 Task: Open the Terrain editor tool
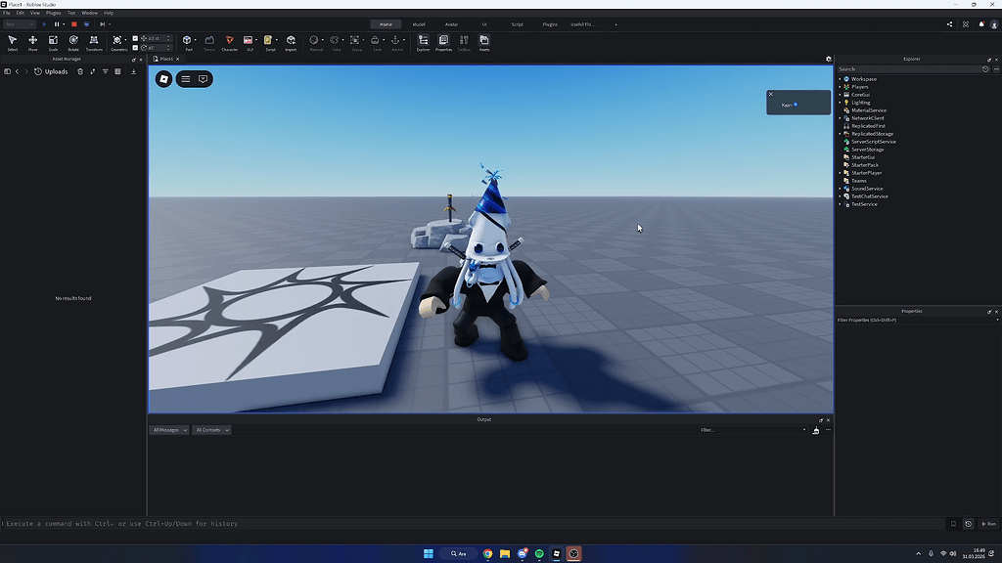tap(209, 42)
